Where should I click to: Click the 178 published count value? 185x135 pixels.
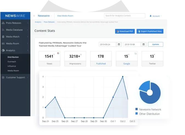coord(101,56)
